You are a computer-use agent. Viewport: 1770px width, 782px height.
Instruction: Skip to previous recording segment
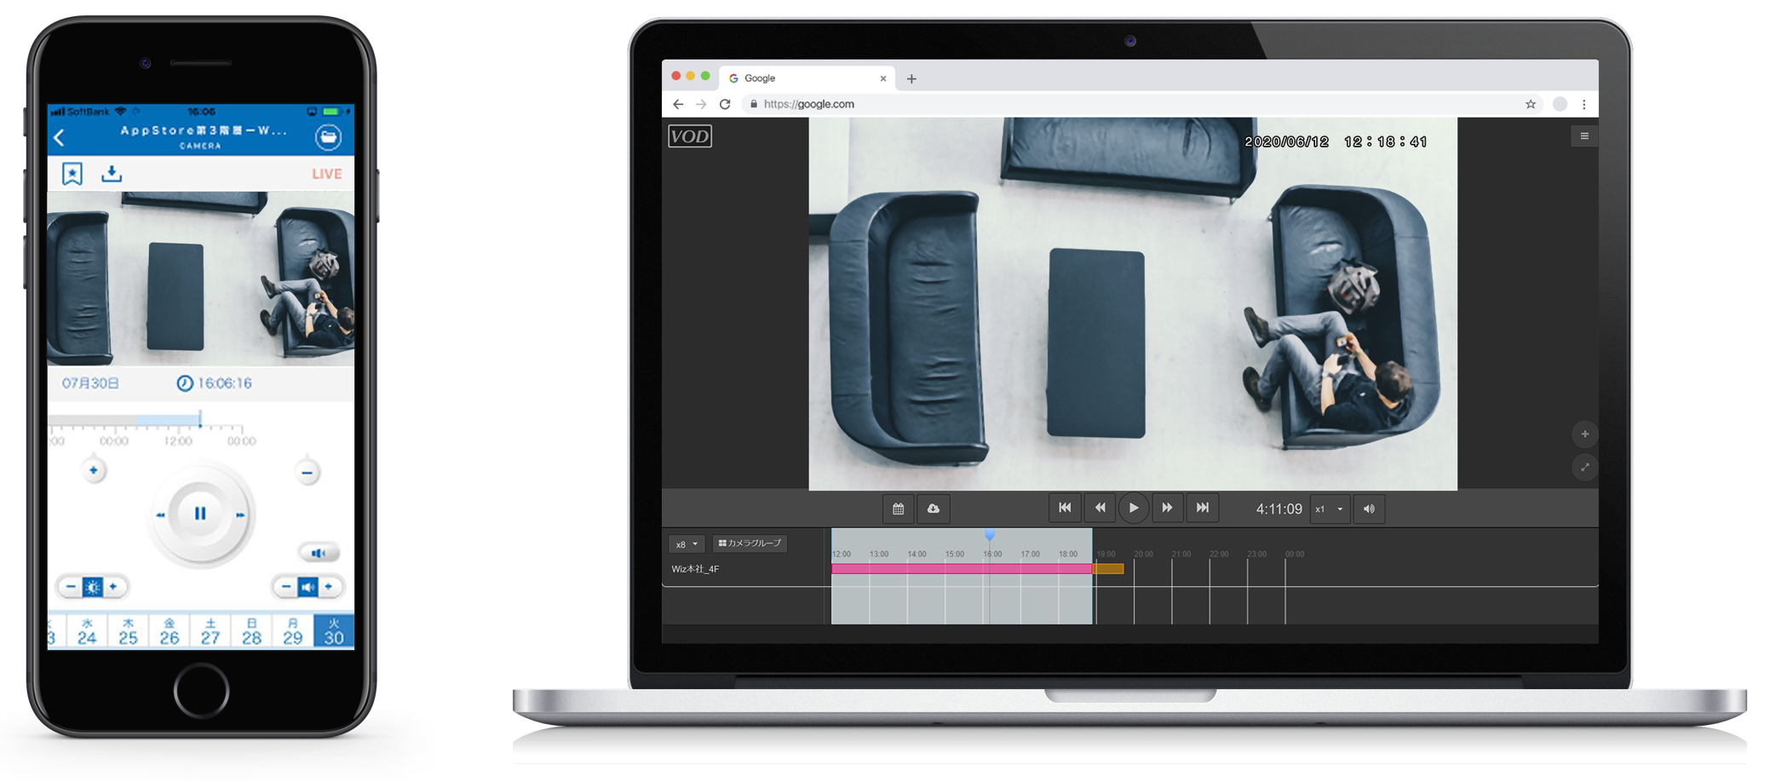coord(1065,508)
